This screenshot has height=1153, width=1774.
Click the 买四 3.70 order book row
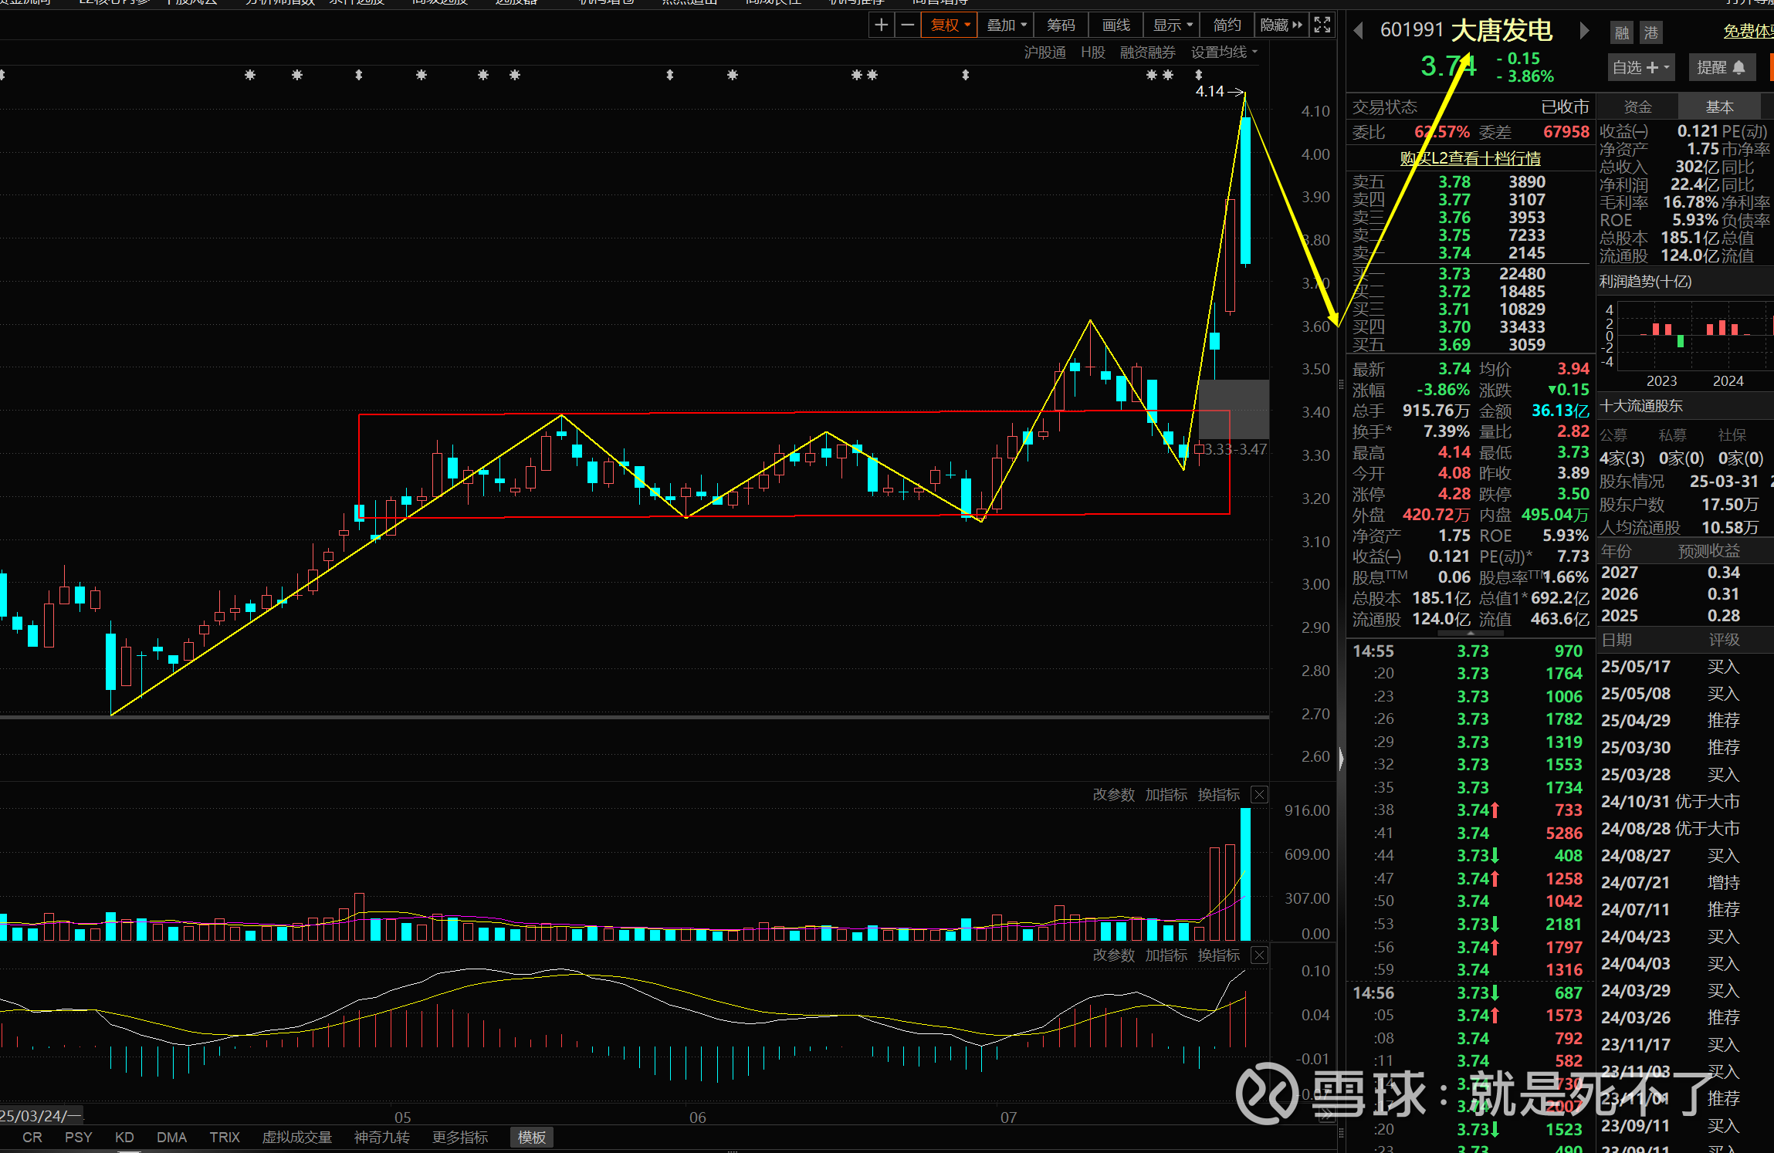(1471, 327)
